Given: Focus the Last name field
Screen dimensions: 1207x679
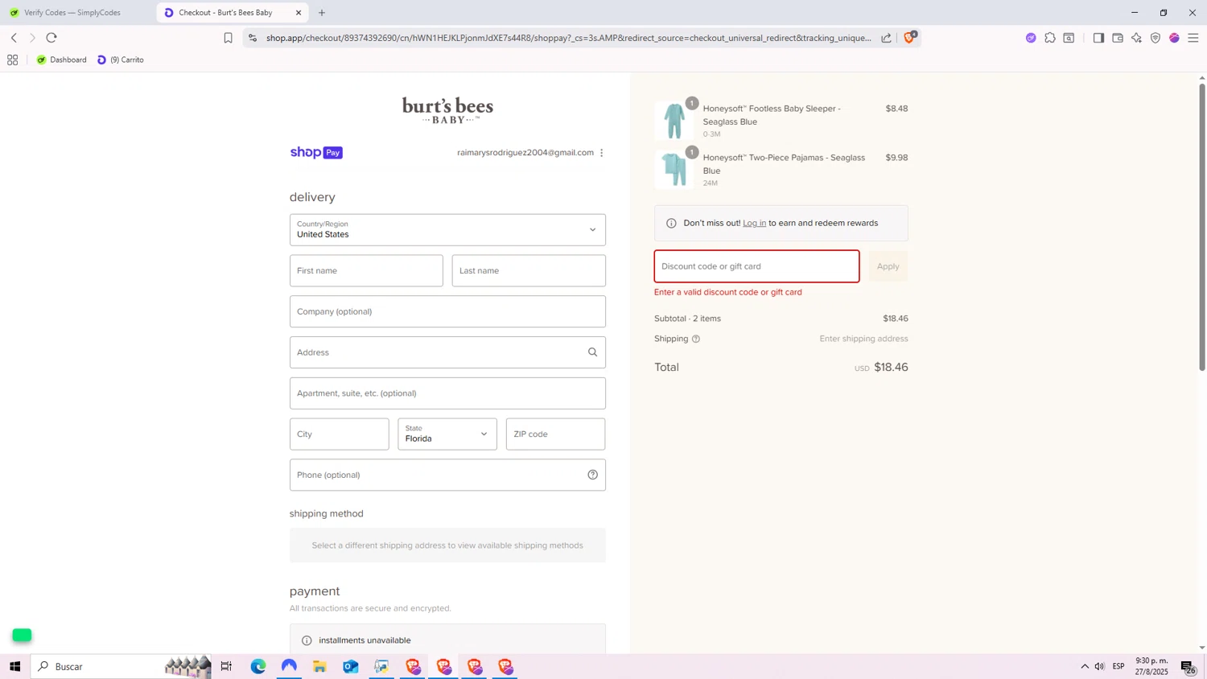Looking at the screenshot, I should [529, 271].
